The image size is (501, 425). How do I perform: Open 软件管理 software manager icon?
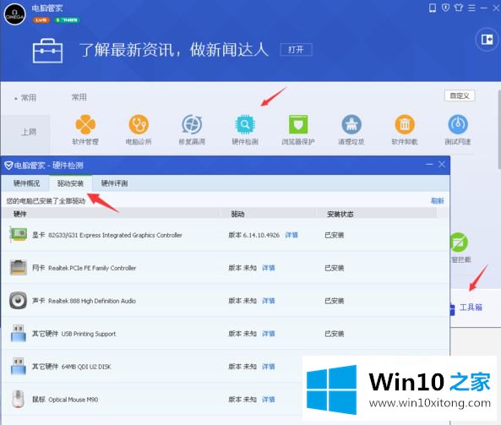coord(85,124)
